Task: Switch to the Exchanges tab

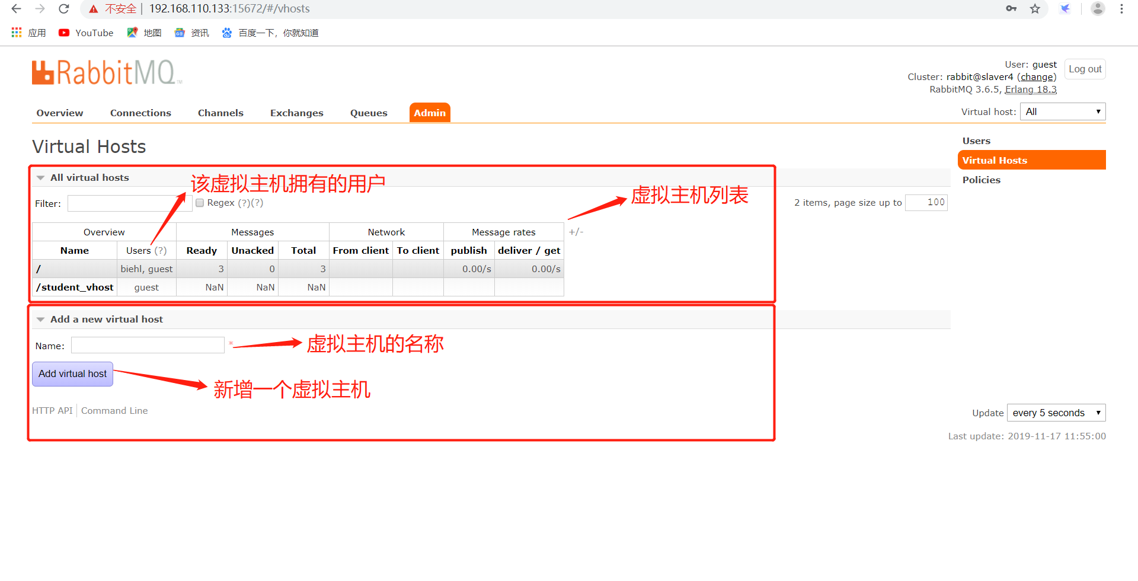Action: (297, 113)
